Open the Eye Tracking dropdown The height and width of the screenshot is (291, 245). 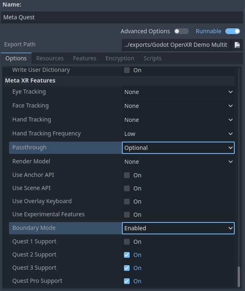pos(178,92)
